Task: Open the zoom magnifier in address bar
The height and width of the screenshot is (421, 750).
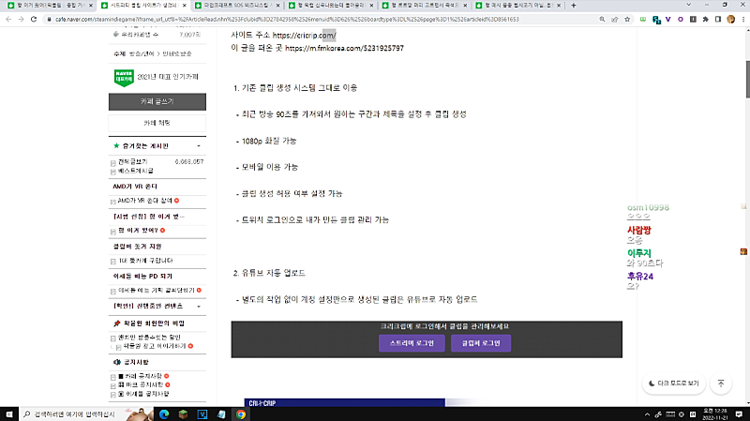Action: (x=602, y=19)
